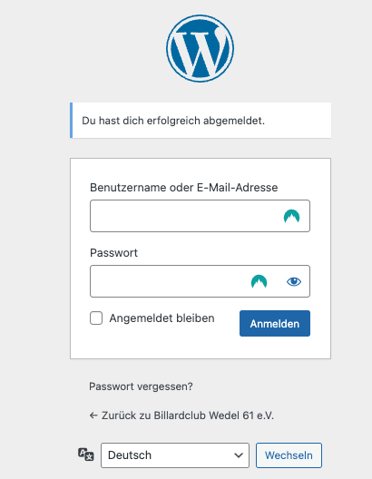Viewport: 372px width, 479px height.
Task: Click the blue accent bar of notice
Action: tap(71, 121)
